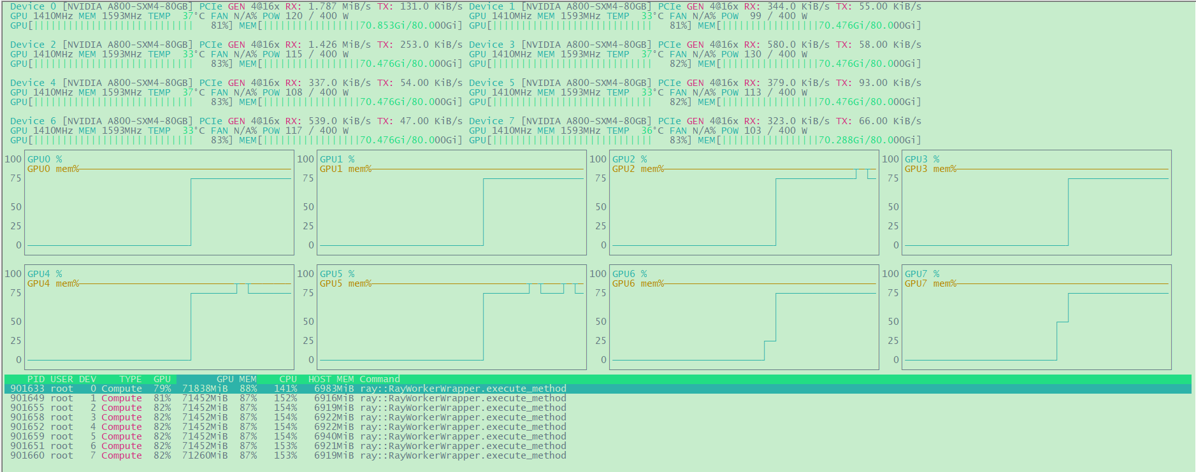Sort by the CPU column header
The width and height of the screenshot is (1196, 472).
(288, 379)
